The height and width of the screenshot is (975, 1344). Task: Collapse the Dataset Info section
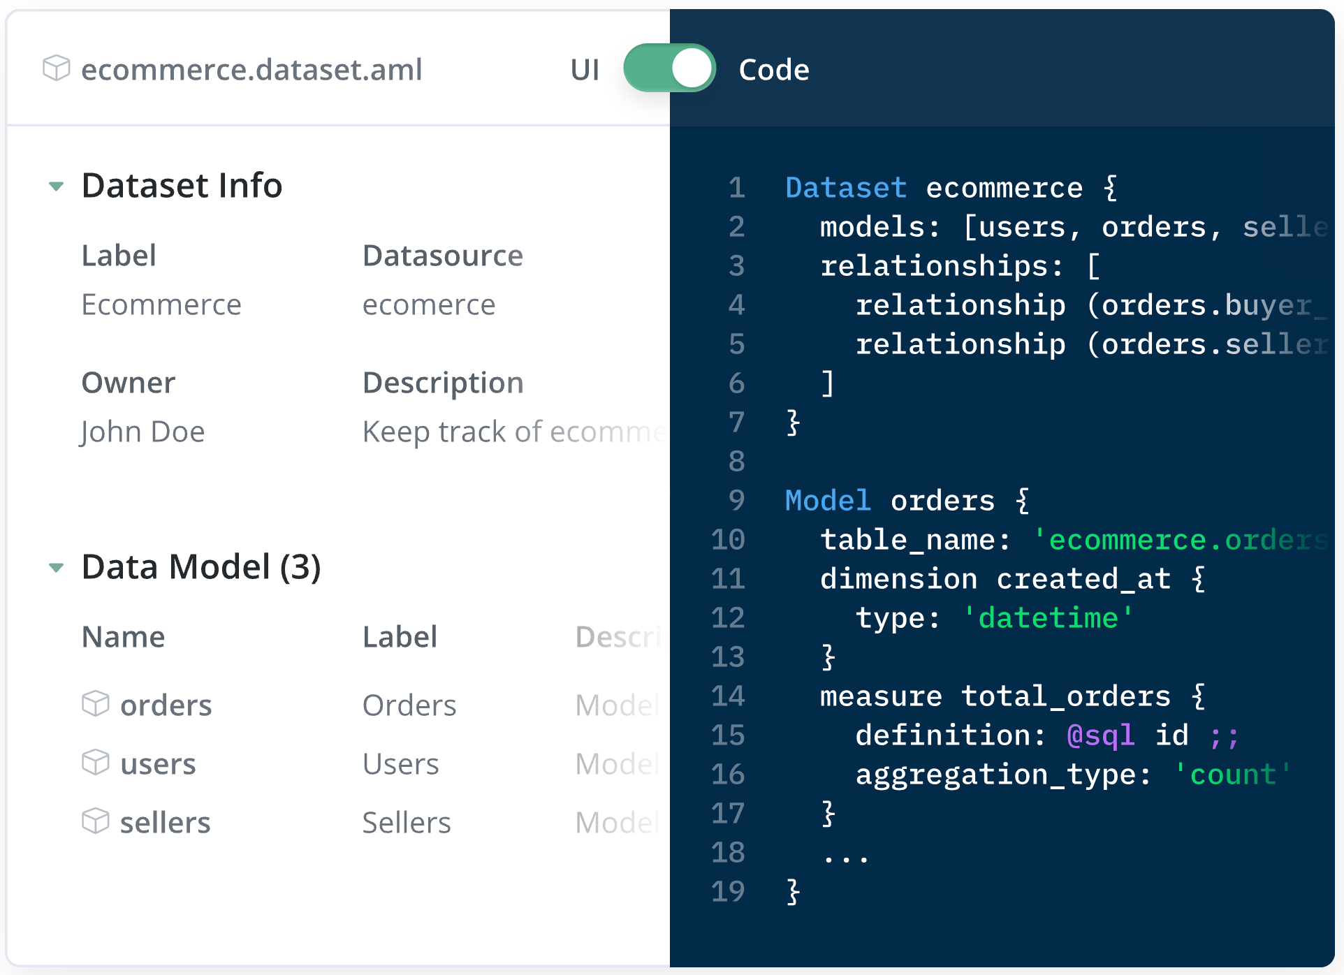point(57,186)
